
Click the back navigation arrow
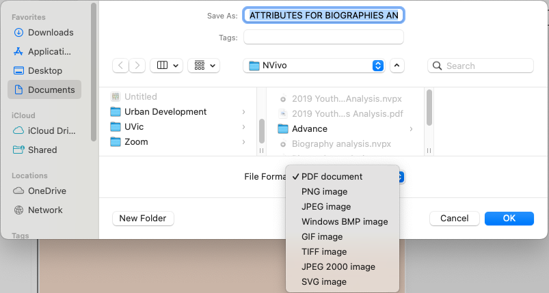[x=121, y=66]
